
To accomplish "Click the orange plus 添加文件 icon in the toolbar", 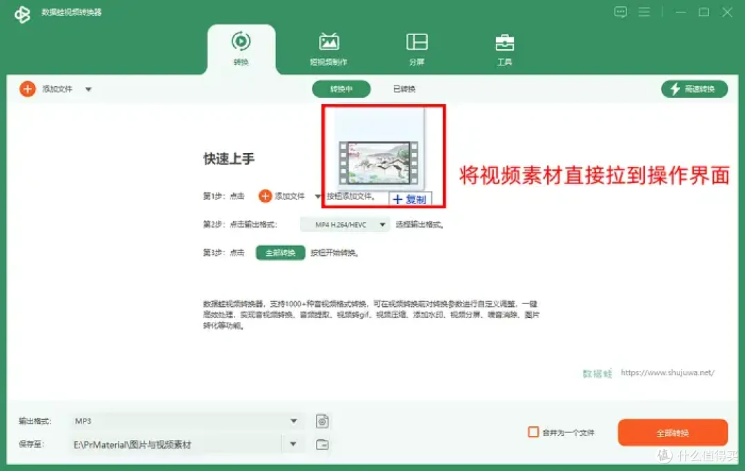I will click(28, 89).
